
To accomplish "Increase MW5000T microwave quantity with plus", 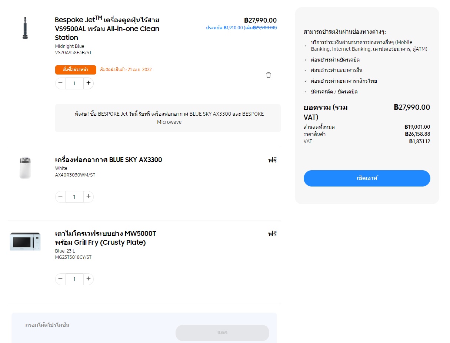I will pyautogui.click(x=88, y=279).
